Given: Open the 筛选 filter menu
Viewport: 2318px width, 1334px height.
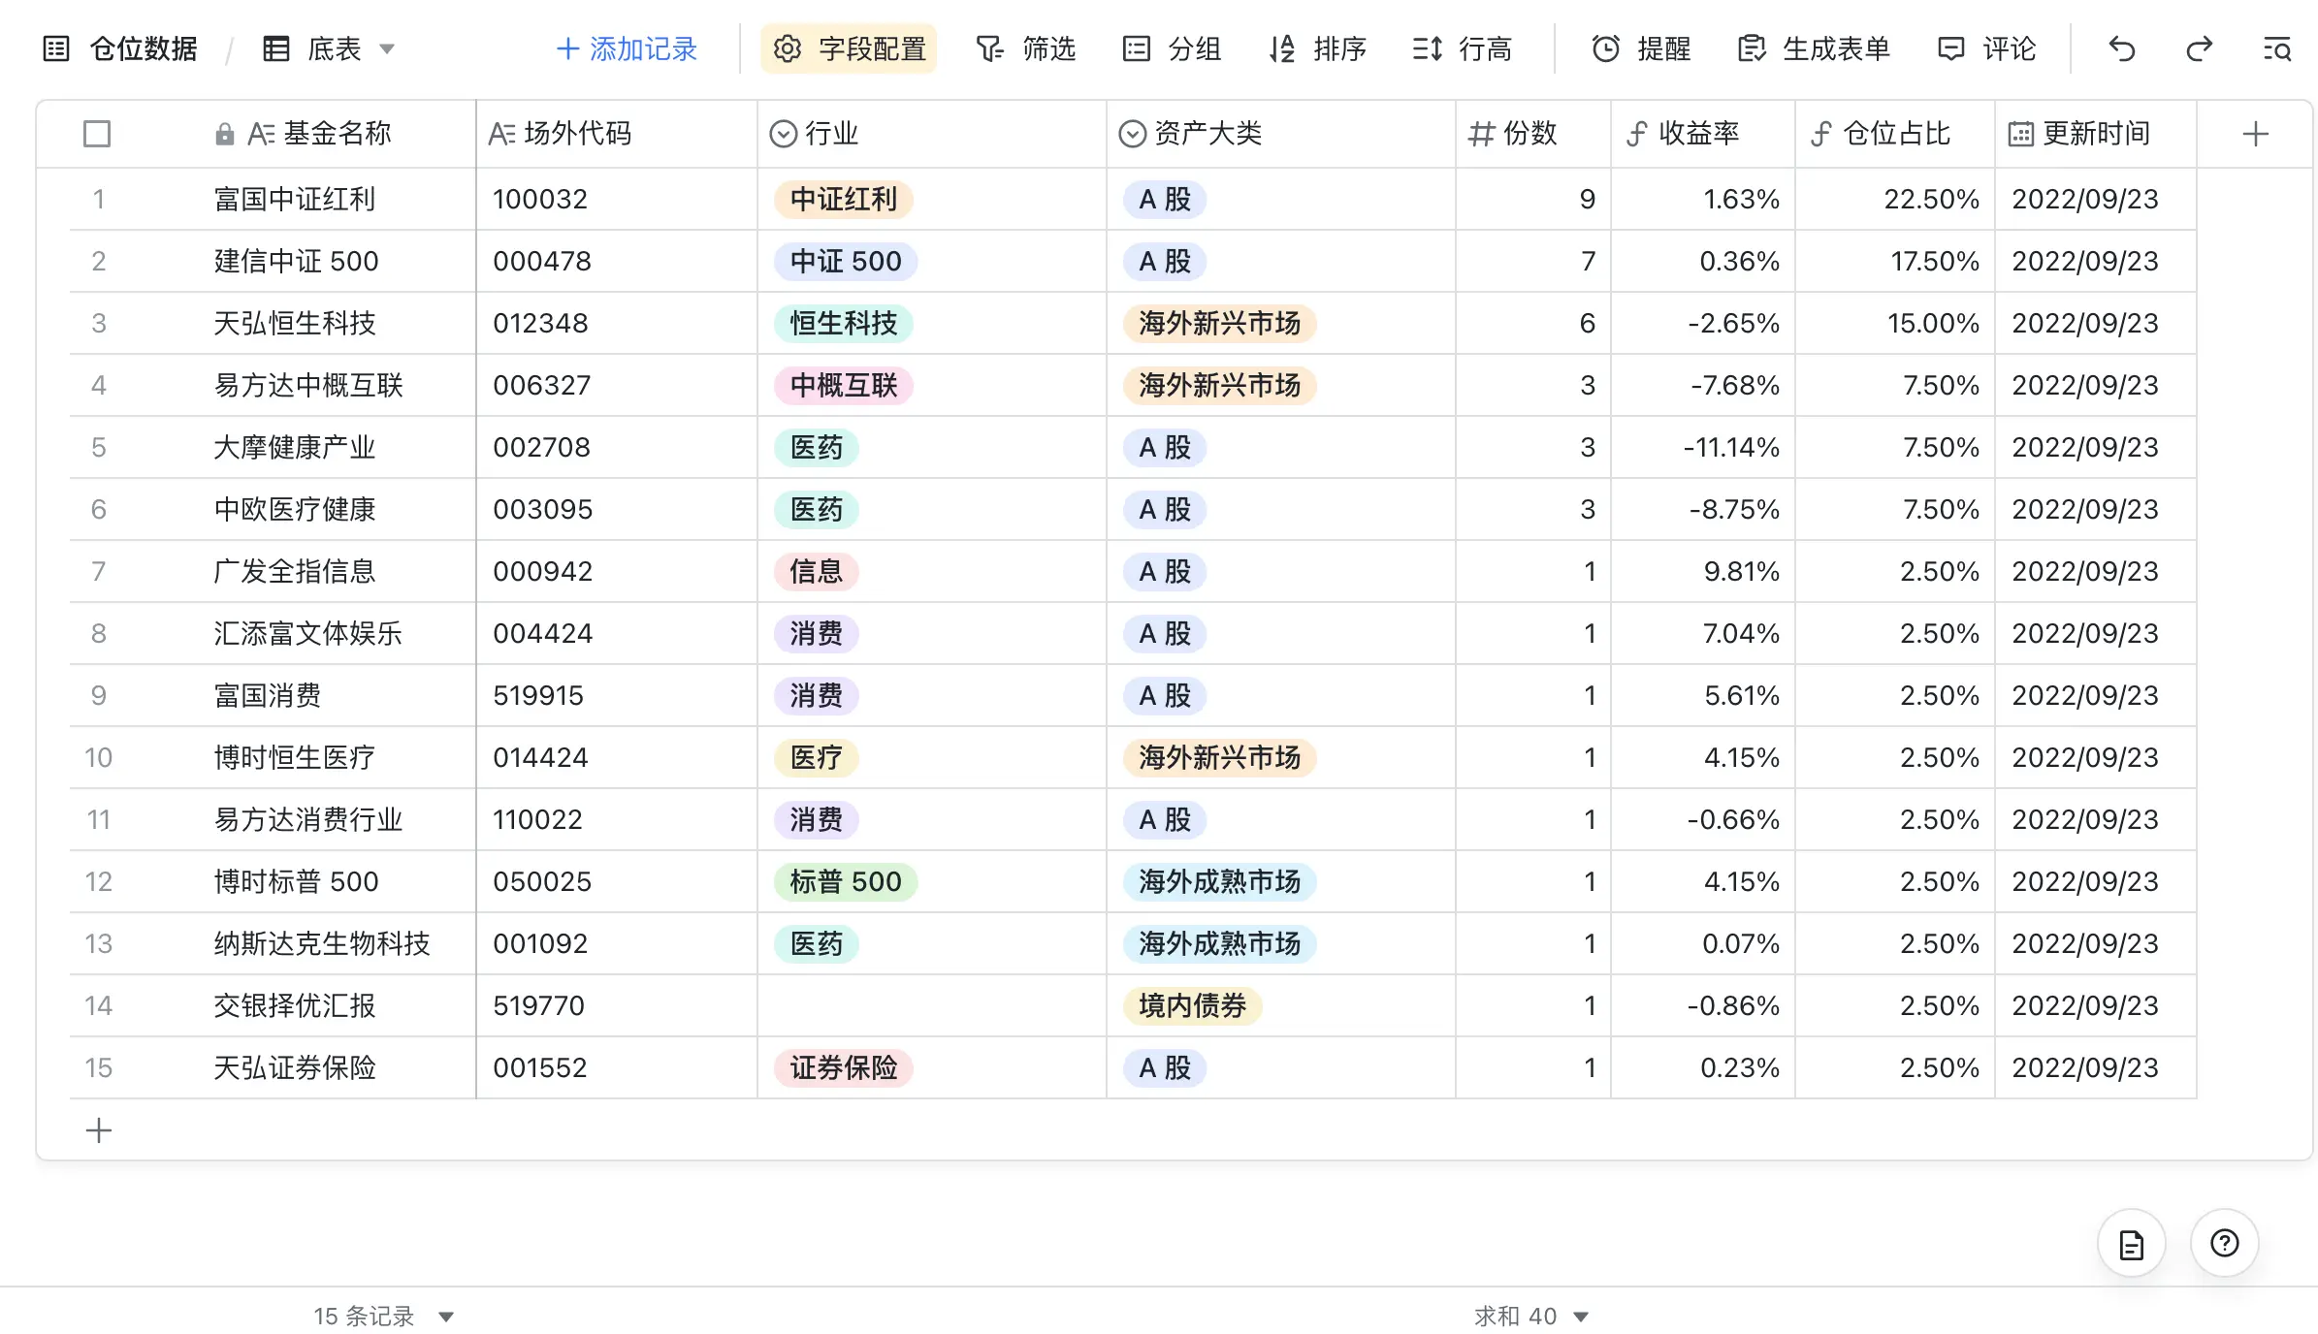Looking at the screenshot, I should pos(1026,48).
